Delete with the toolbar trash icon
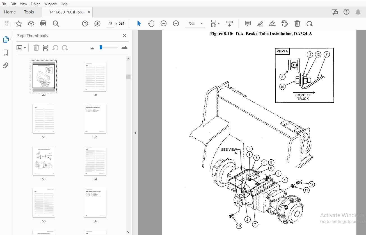Screen dimensions: 366x235 click(297, 24)
